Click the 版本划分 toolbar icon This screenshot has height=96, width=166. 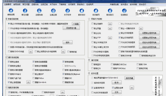pos(82,11)
